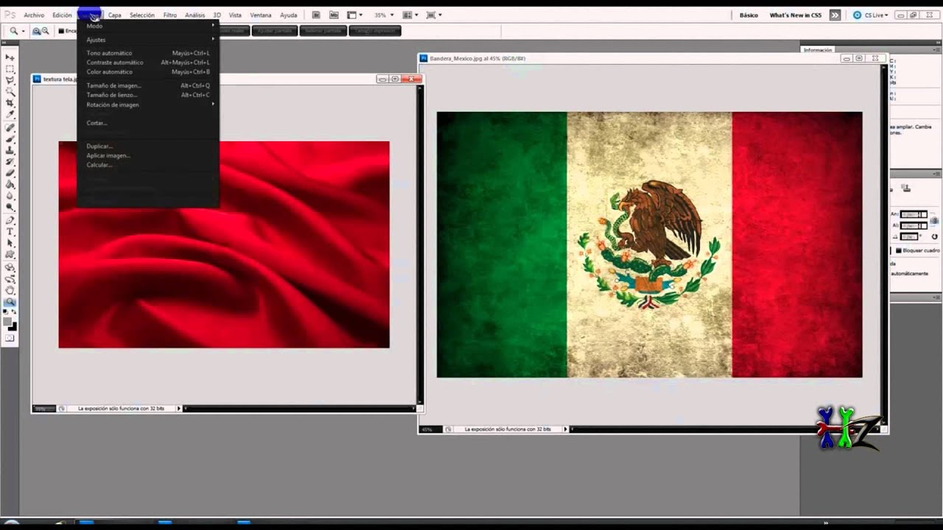
Task: Switch to the Básico workspace
Action: click(749, 15)
